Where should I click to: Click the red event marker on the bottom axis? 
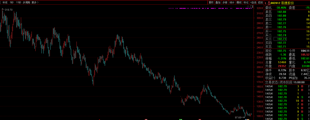click(x=146, y=119)
